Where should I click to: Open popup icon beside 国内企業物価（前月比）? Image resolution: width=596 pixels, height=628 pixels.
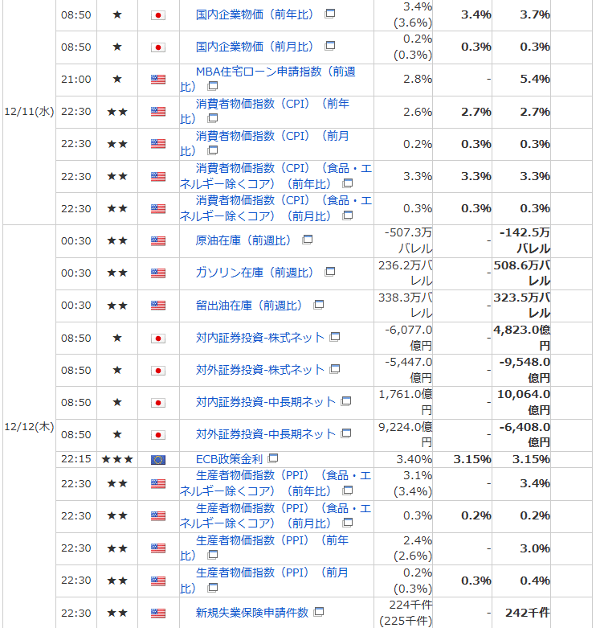(x=330, y=46)
